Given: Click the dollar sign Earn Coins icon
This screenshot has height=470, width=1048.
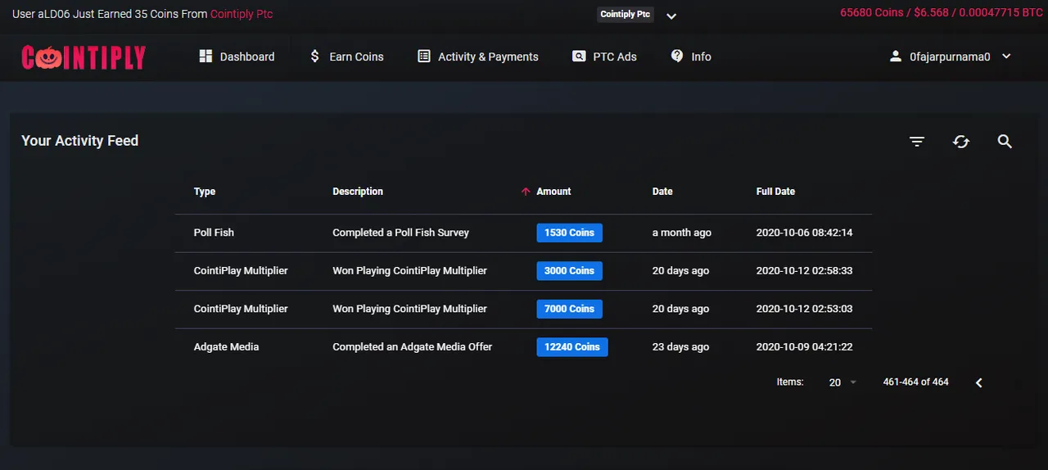Looking at the screenshot, I should 314,56.
